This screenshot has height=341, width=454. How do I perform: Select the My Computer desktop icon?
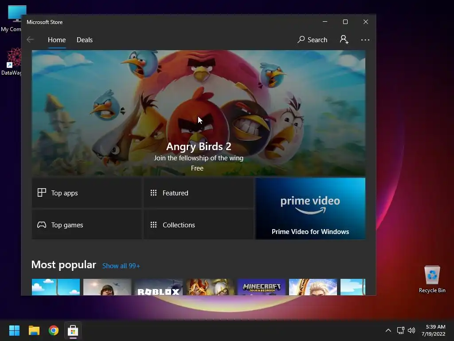click(11, 18)
